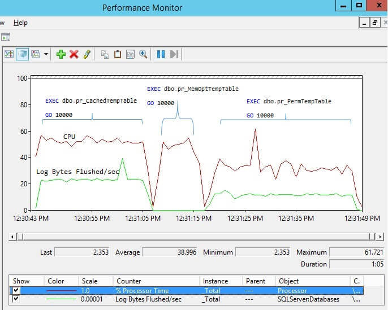Toggle the Highlight pen icon
Viewport: 388px width, 310px height.
pos(87,54)
